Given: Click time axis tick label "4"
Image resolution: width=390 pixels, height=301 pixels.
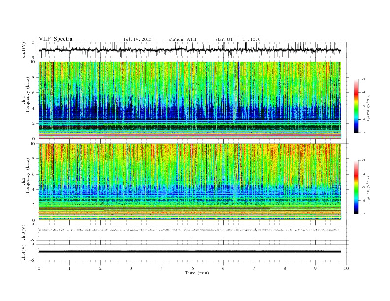Looking at the screenshot, I should tap(162, 268).
